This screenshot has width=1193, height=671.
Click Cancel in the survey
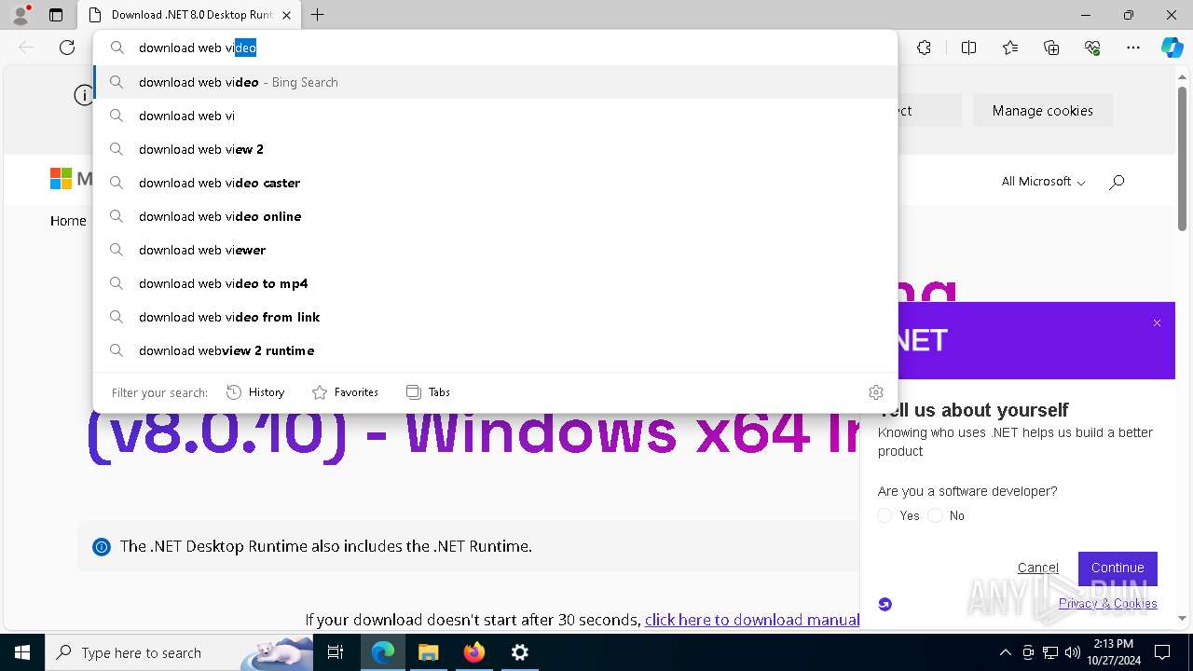pos(1037,568)
